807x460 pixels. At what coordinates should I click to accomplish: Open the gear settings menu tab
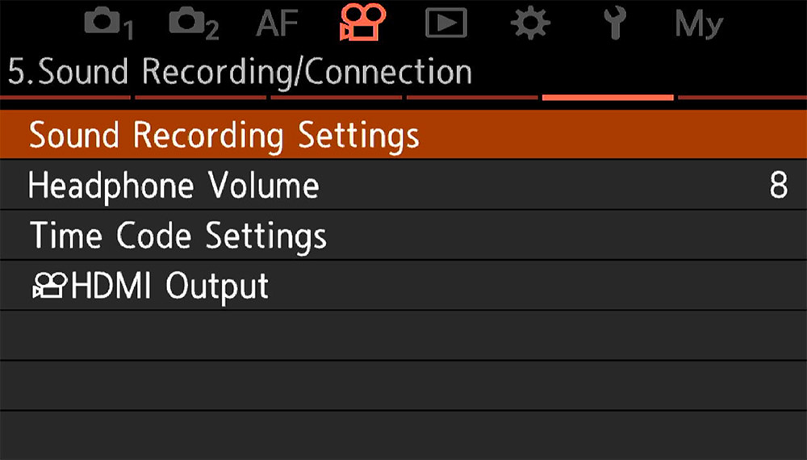tap(529, 23)
